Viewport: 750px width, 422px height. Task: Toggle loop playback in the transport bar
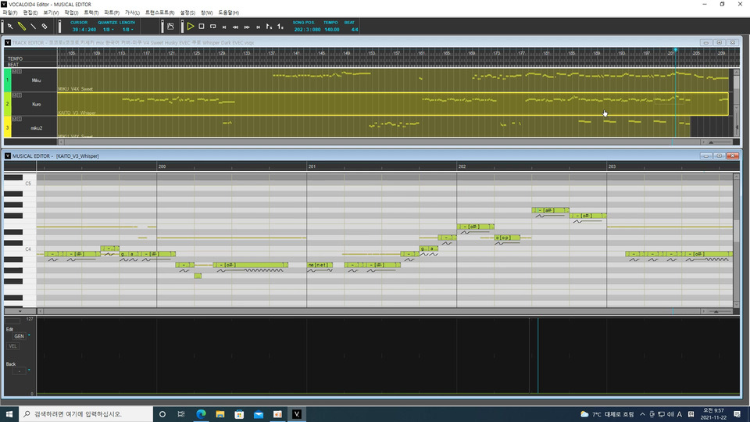212,27
